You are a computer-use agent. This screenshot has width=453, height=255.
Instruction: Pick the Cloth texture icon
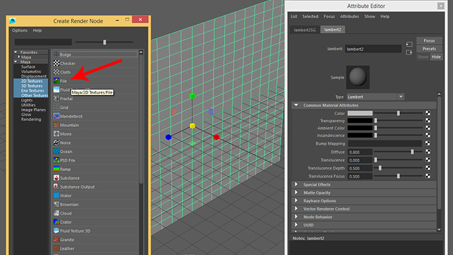pyautogui.click(x=56, y=72)
